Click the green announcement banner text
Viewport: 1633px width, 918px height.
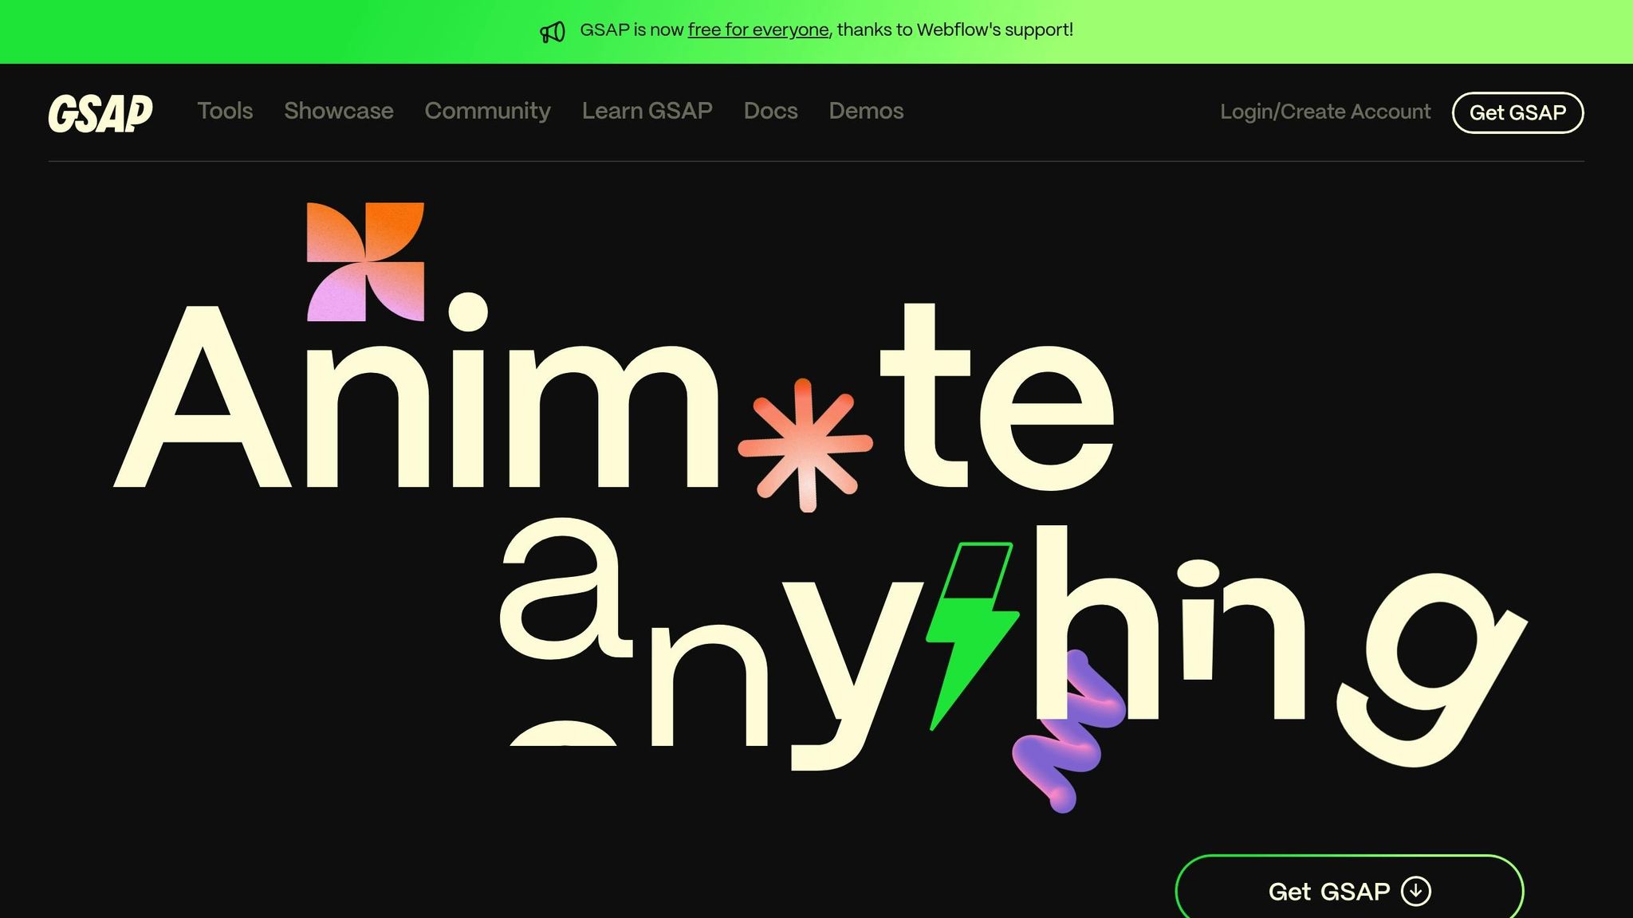[x=955, y=30]
